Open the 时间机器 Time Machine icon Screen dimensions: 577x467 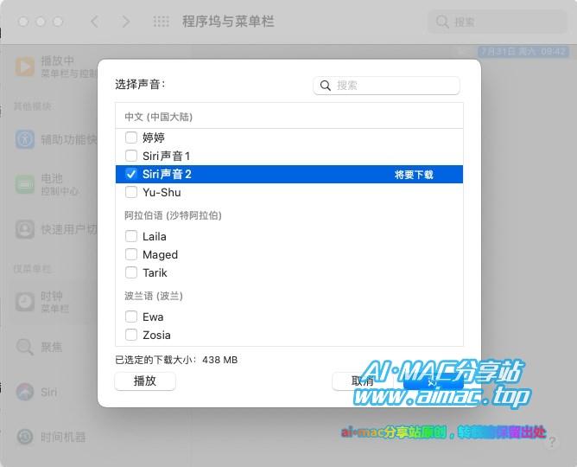[25, 437]
